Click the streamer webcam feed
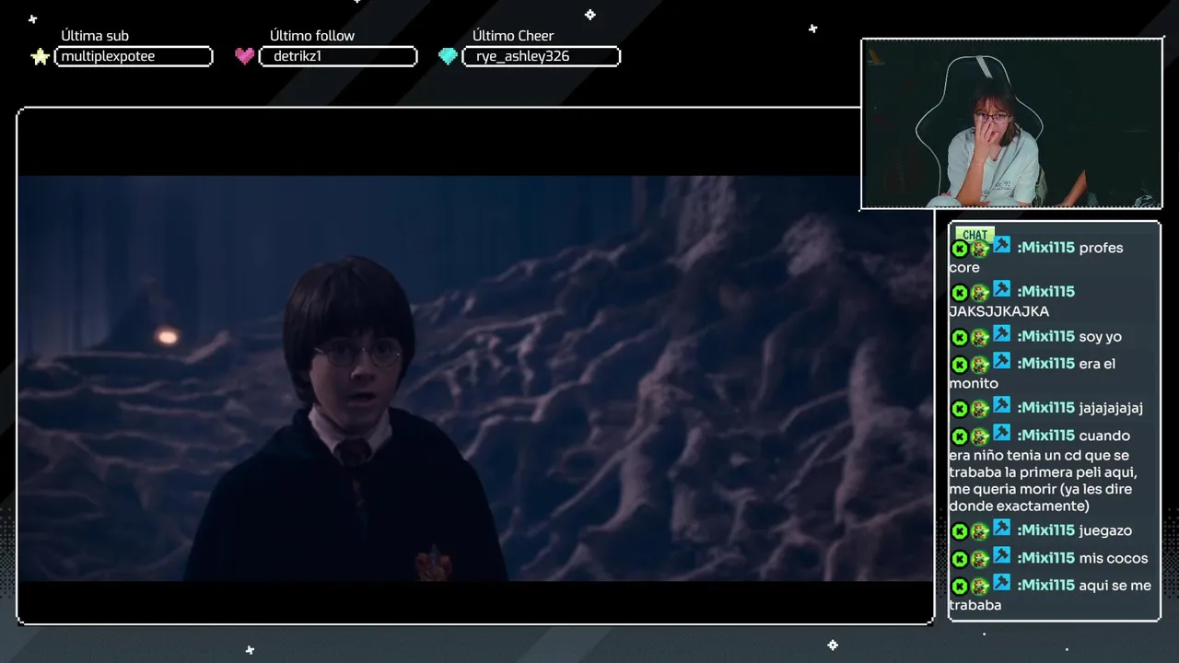 (1011, 123)
